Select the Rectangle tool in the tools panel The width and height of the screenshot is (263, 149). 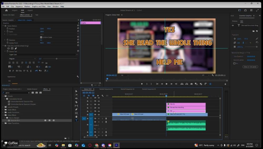click(x=76, y=113)
